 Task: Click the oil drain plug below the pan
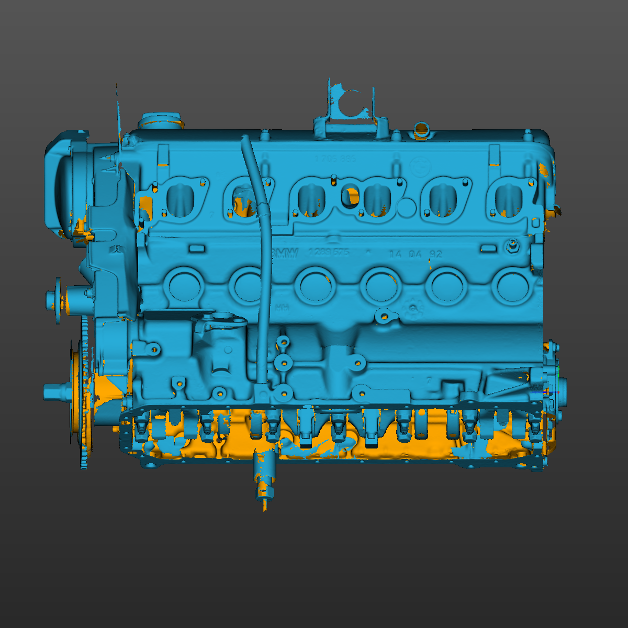point(264,479)
